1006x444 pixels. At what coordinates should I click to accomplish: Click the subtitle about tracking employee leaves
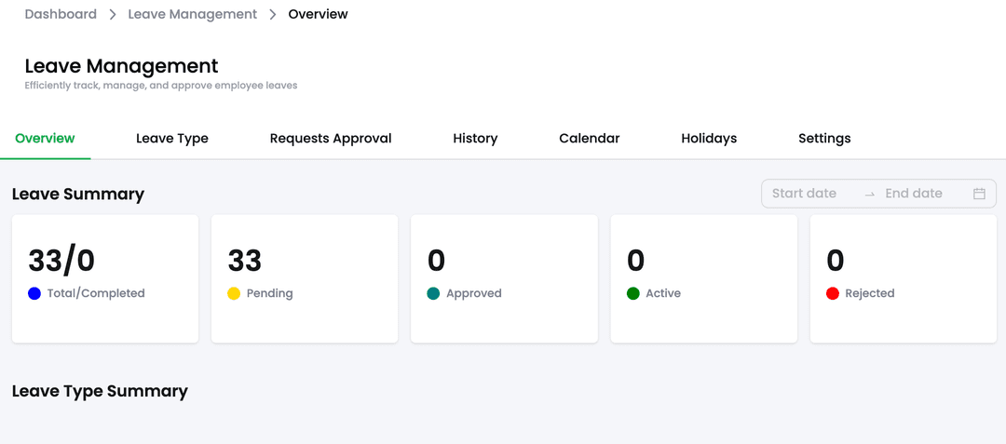(x=161, y=86)
